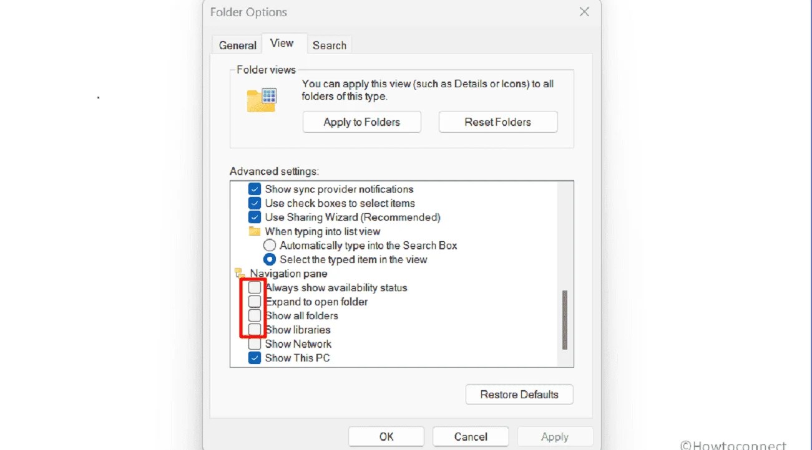Click the folder icon beside When typing into list view

pos(255,231)
